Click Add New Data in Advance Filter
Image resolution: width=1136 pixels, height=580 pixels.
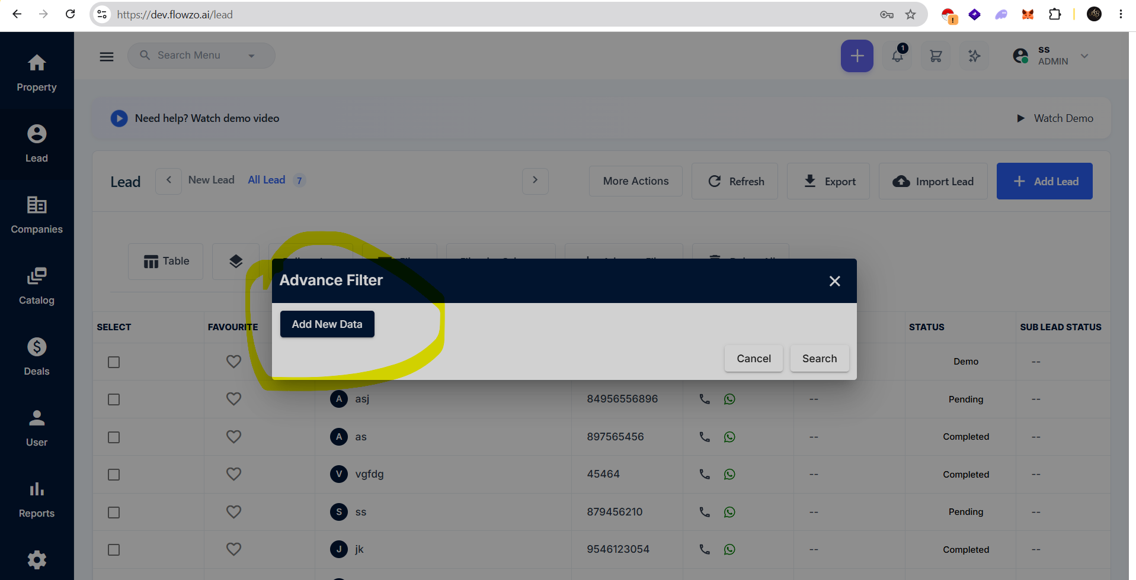tap(327, 324)
